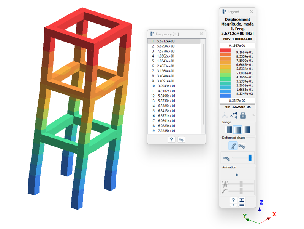The height and width of the screenshot is (229, 304).
Task: Expand the double chevron overflow in Legend
Action: click(253, 115)
